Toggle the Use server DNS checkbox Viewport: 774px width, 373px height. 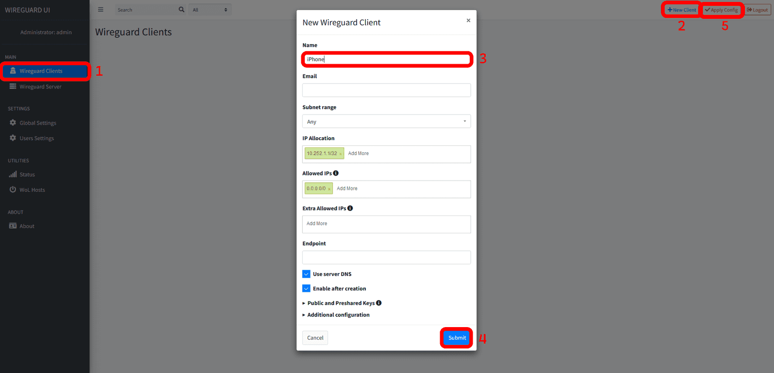point(306,274)
